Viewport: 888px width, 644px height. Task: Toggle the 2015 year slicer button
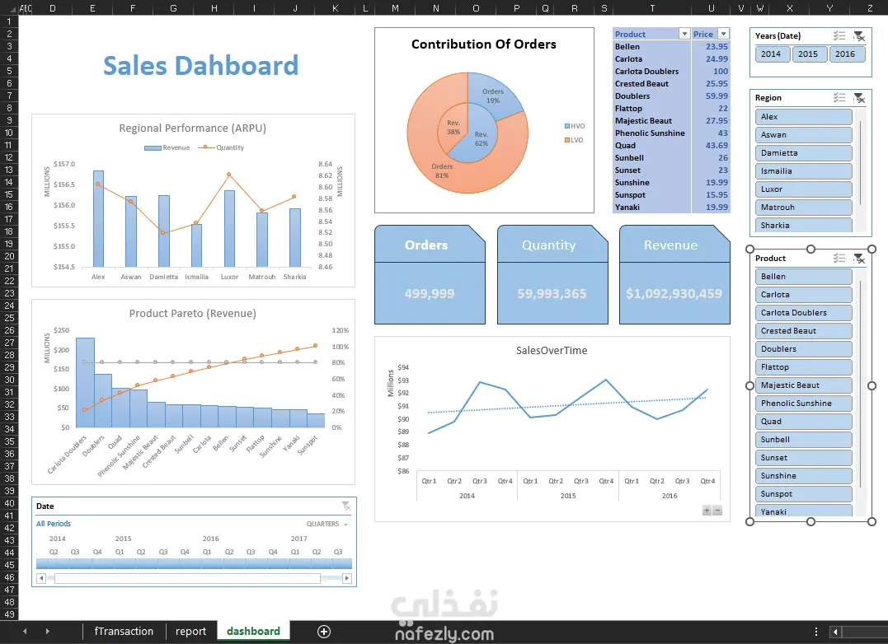pos(808,54)
